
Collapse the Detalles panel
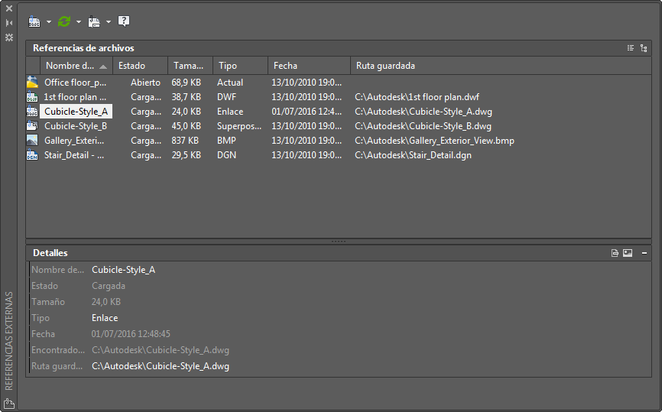click(x=644, y=253)
